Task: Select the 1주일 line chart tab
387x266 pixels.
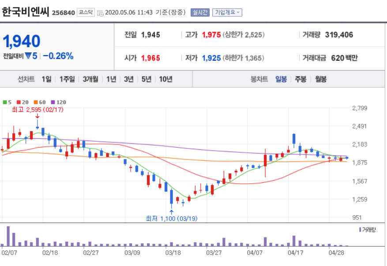Action: [x=67, y=79]
